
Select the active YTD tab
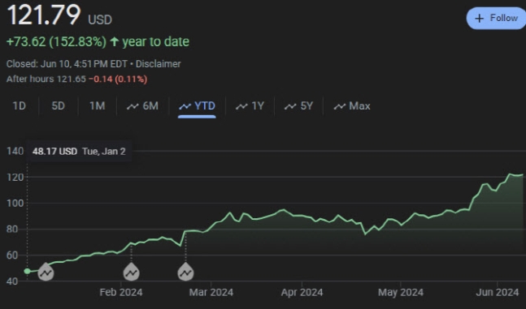click(197, 106)
